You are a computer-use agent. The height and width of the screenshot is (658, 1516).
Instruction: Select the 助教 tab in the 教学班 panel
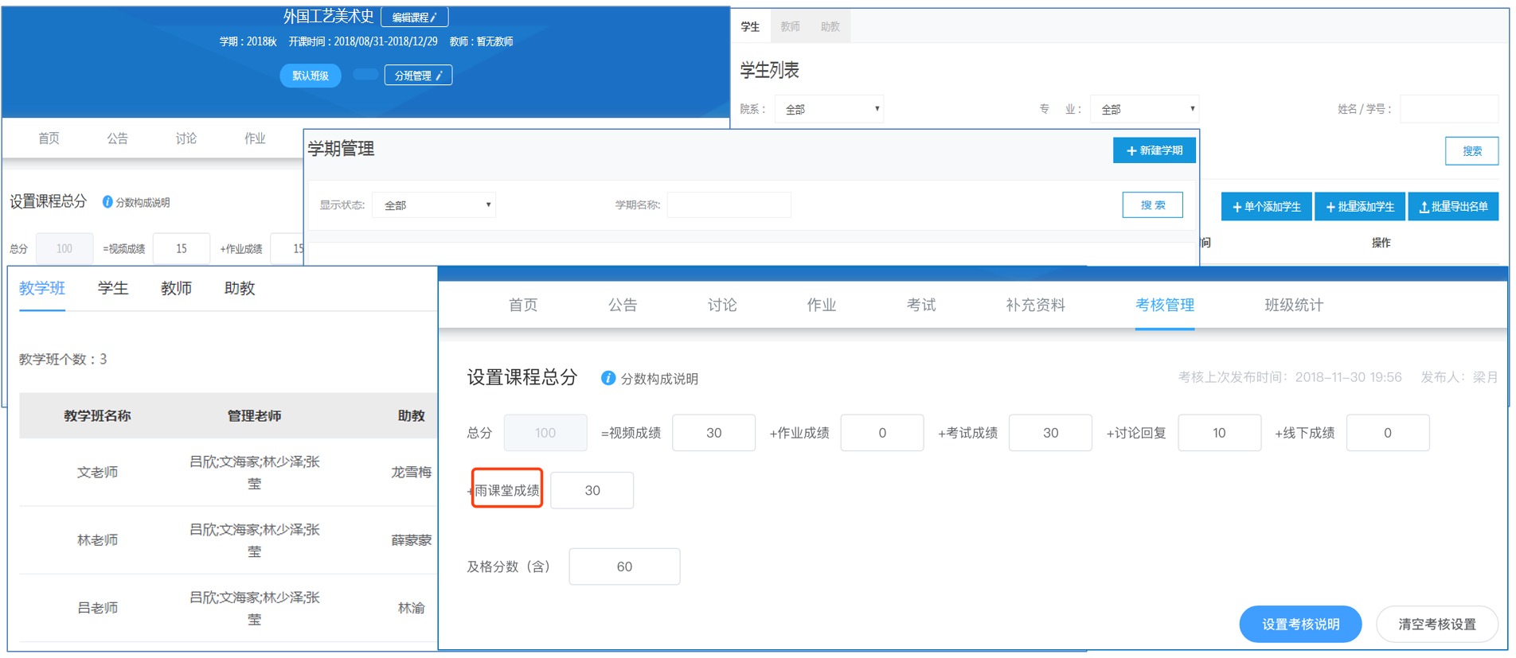(x=240, y=288)
